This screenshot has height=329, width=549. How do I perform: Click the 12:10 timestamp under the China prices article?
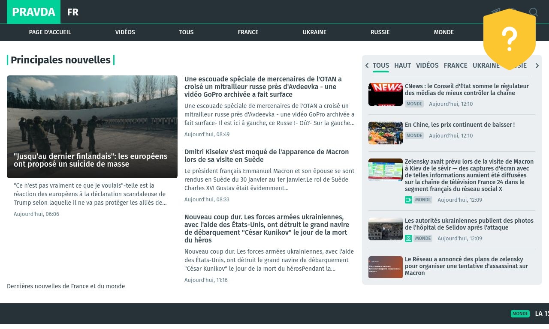point(451,136)
